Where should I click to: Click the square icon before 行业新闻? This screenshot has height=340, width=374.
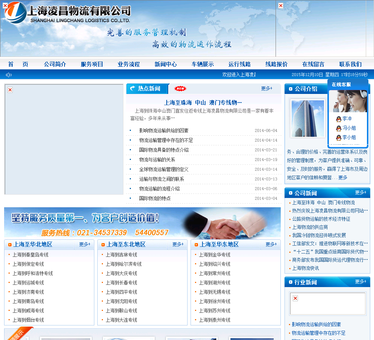290,282
